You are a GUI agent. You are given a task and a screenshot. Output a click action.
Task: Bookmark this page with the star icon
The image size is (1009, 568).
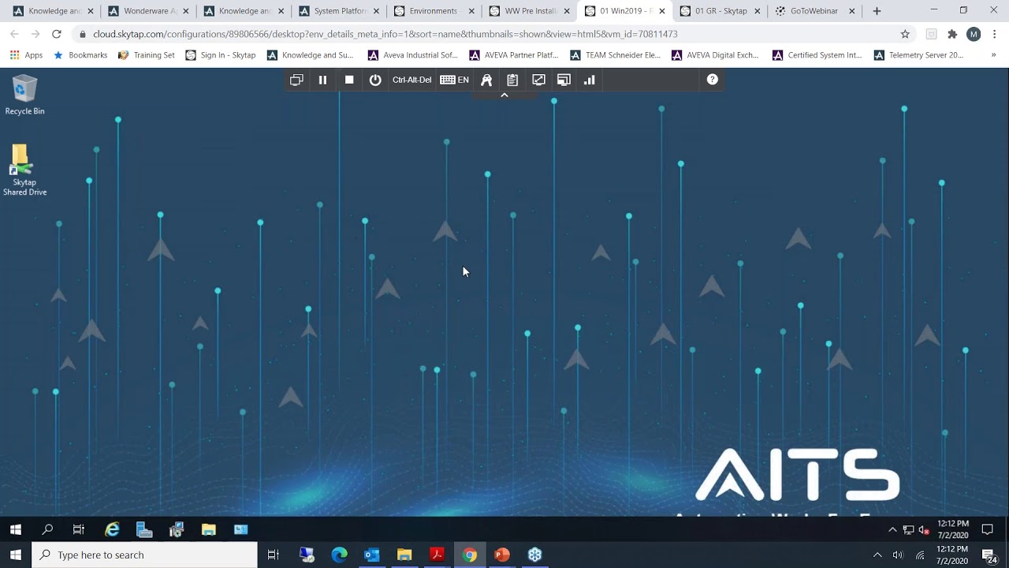(x=905, y=34)
